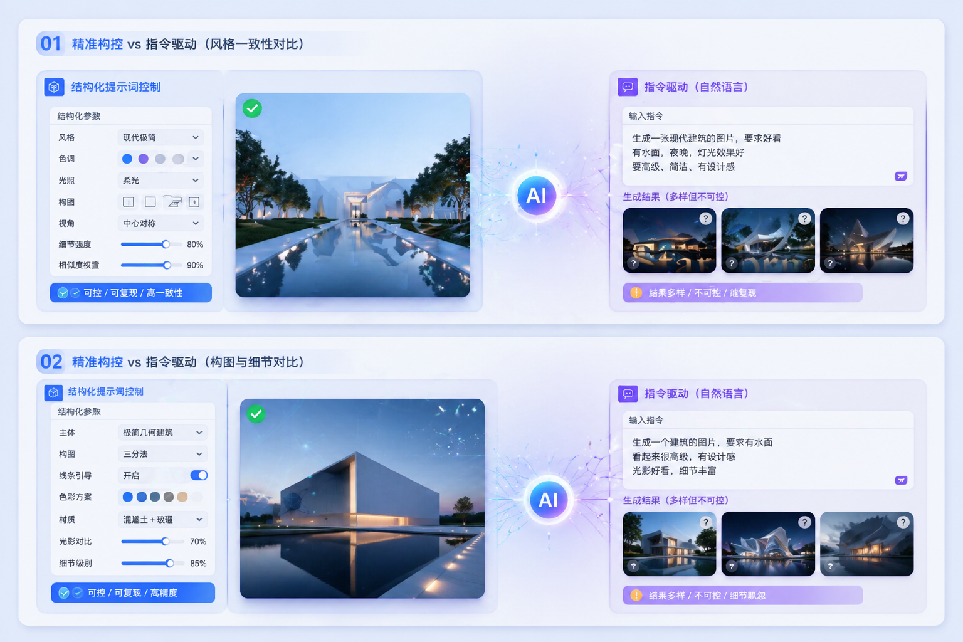Open the 材质 混凝土+玻璃 dropdown

pyautogui.click(x=162, y=519)
